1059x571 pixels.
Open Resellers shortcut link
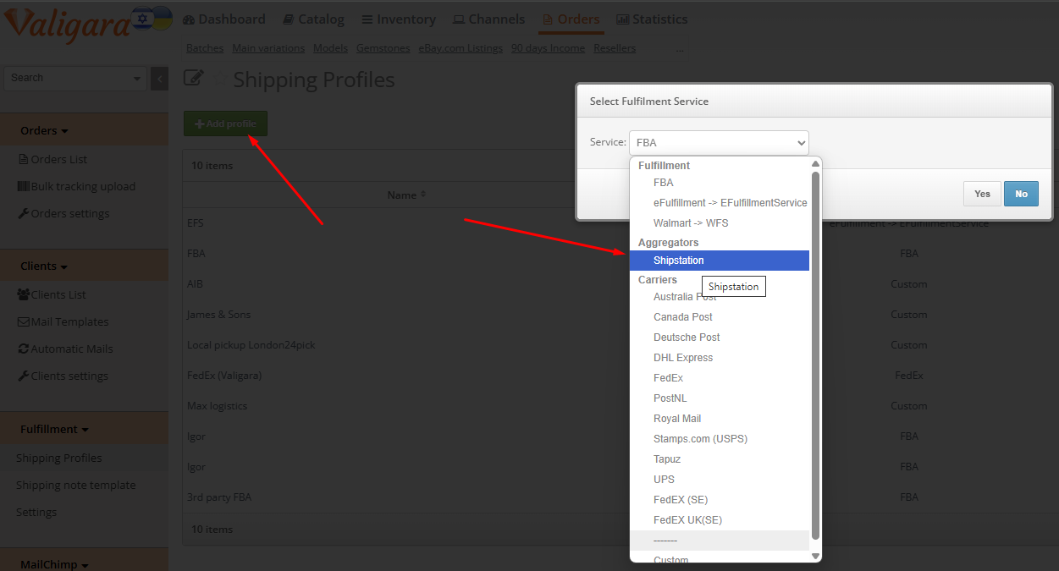pos(615,48)
